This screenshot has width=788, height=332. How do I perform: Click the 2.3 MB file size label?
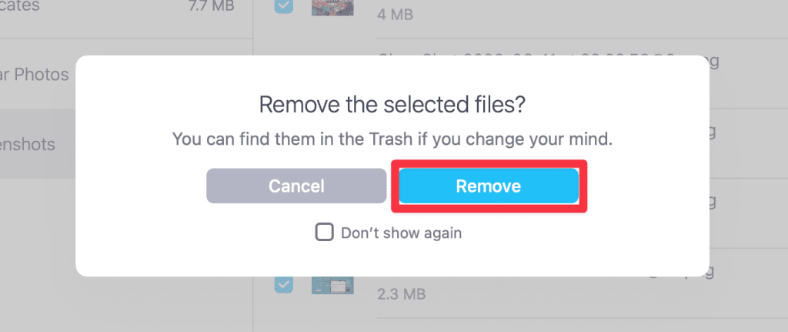click(x=402, y=294)
